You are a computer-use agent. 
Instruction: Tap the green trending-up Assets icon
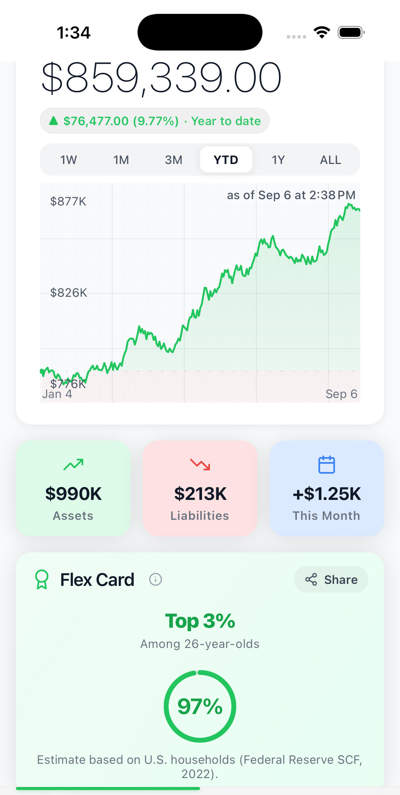[x=73, y=464]
